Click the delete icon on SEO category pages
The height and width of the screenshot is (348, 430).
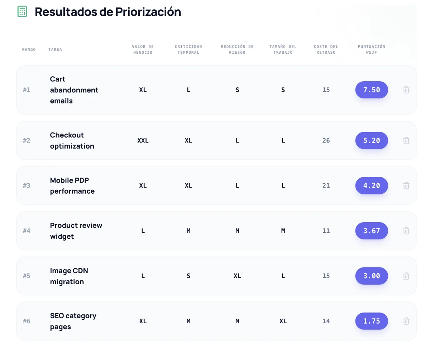[x=406, y=321]
